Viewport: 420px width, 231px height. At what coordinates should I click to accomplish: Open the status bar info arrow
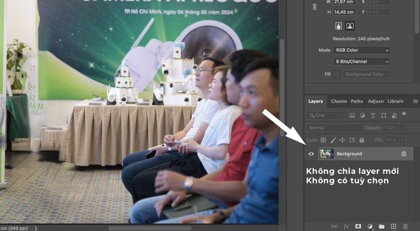coord(35,229)
